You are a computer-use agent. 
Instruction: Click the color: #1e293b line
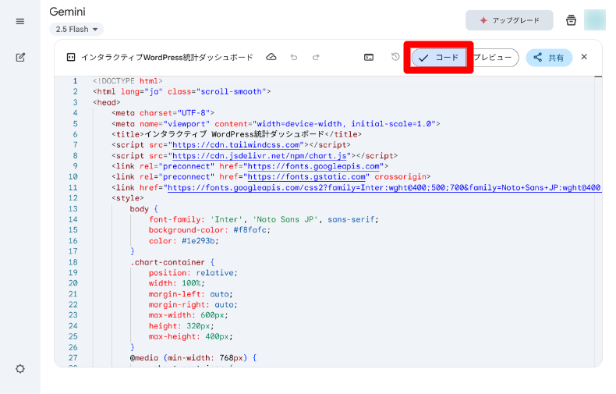click(x=183, y=241)
